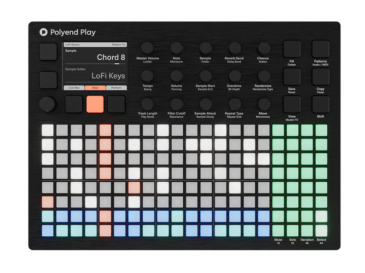
Task: Tap the green pad directly above Mute
Action: 278,231
